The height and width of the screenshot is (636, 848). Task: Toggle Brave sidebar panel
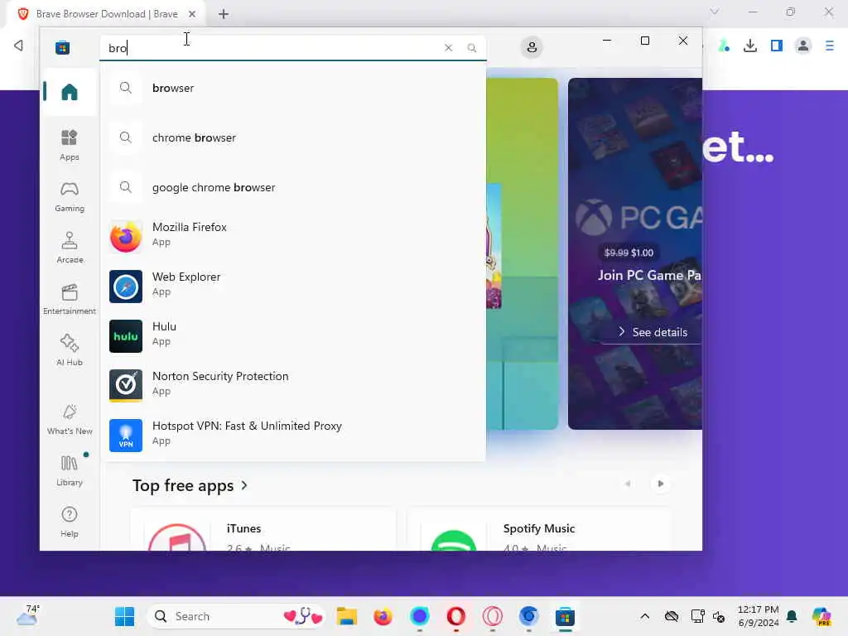[x=777, y=46]
